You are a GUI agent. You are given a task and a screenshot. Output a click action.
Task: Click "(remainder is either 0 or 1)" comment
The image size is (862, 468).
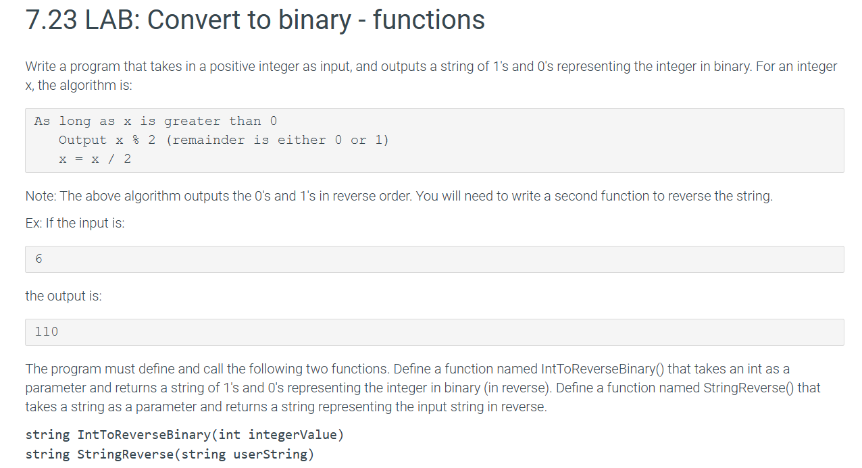[278, 140]
